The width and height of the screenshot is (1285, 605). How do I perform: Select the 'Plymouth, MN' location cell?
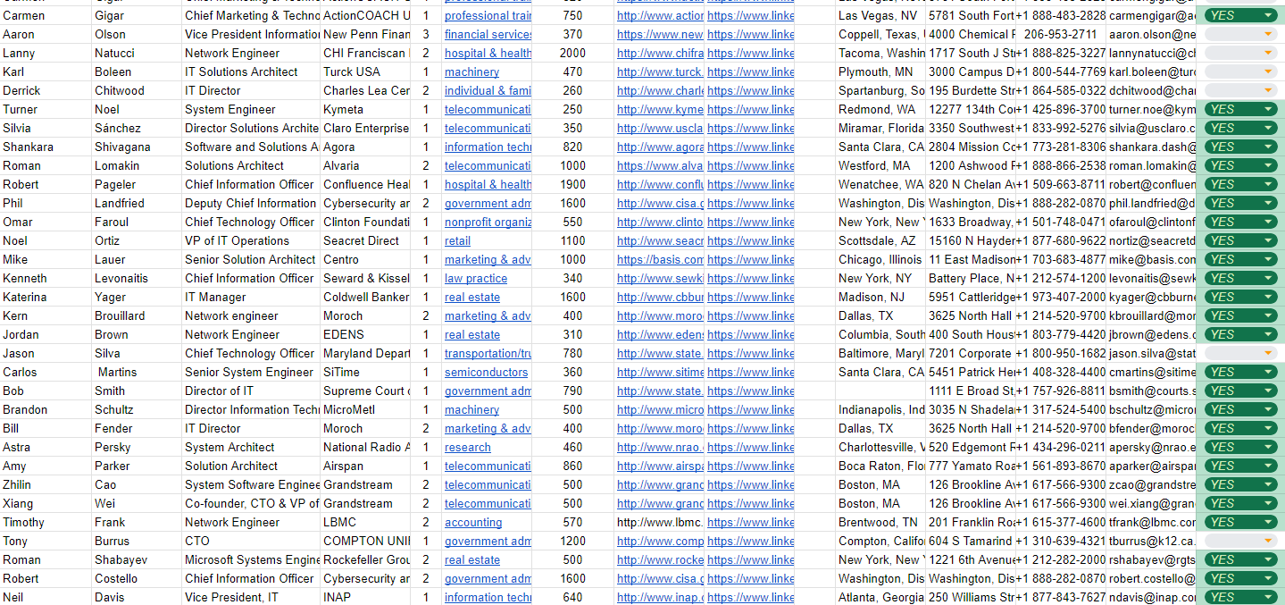click(880, 71)
